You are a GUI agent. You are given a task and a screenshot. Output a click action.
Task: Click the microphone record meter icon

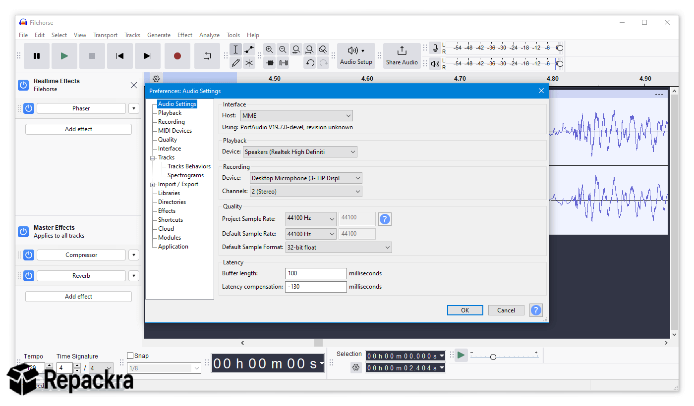(435, 48)
